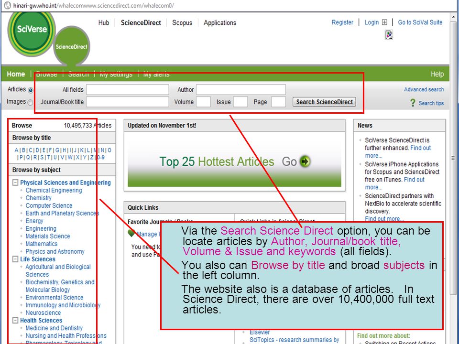Viewport: 459px width, 344px height.
Task: Open the Advanced search link
Action: click(424, 89)
